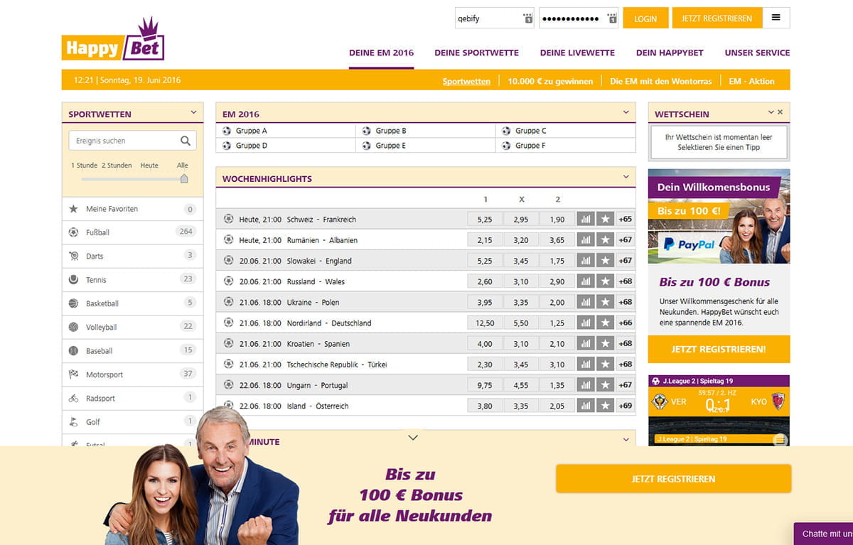Adjust the time filter slider handle
853x545 pixels.
click(184, 178)
